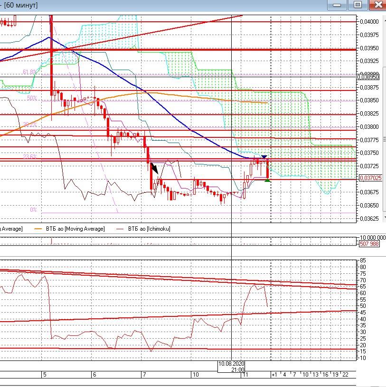
Task: Click the 10.08.2020 21:00 crosshair date label
Action: pyautogui.click(x=231, y=366)
